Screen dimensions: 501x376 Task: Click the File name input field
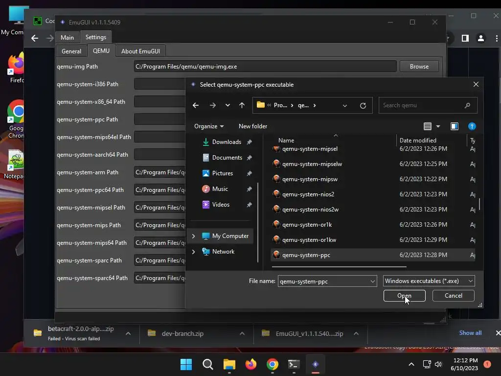point(323,282)
